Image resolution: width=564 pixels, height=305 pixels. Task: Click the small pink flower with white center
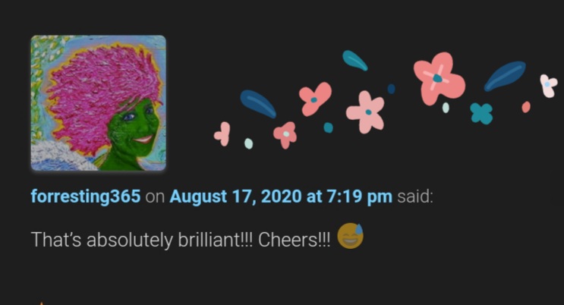pyautogui.click(x=285, y=135)
